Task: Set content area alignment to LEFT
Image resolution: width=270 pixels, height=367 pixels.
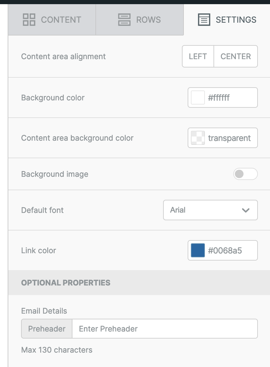Action: (x=198, y=56)
